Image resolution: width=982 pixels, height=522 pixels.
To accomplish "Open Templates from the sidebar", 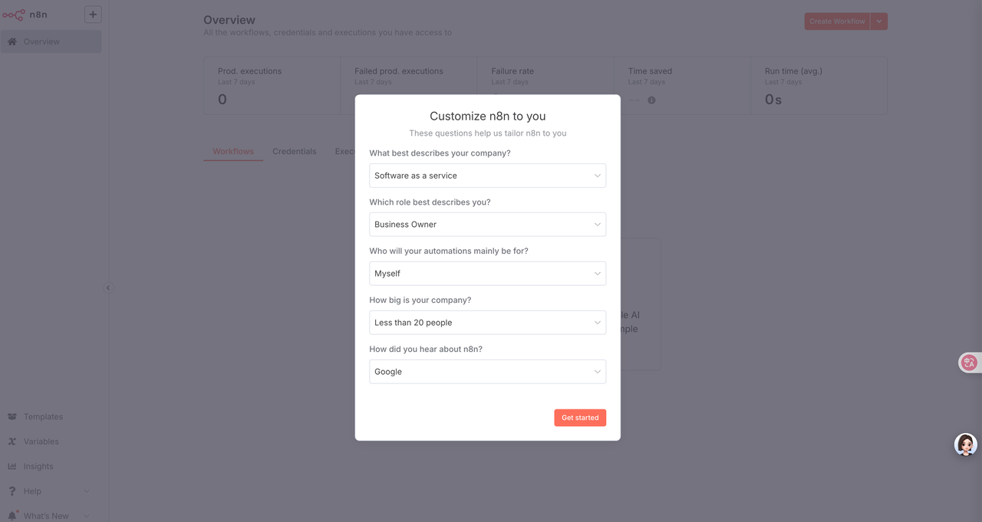I will point(43,417).
